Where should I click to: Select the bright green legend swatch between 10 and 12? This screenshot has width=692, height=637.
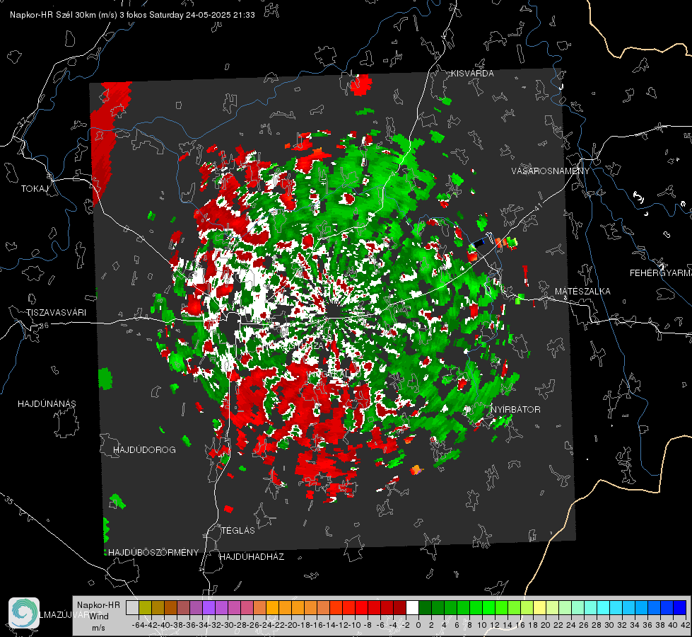click(x=489, y=608)
